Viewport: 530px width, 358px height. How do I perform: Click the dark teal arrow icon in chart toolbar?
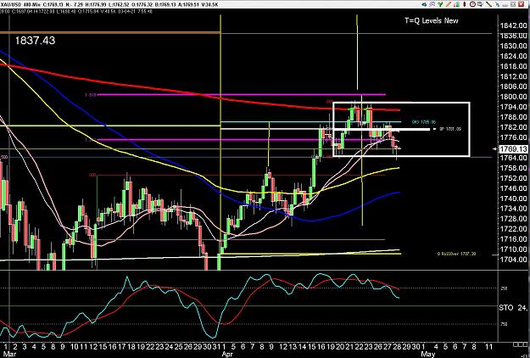(x=424, y=4)
